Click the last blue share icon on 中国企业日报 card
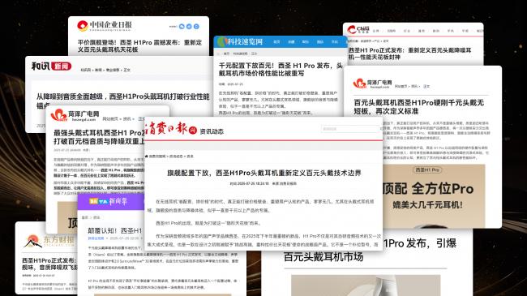 coord(196,26)
